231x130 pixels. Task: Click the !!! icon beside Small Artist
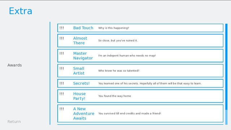click(x=62, y=68)
